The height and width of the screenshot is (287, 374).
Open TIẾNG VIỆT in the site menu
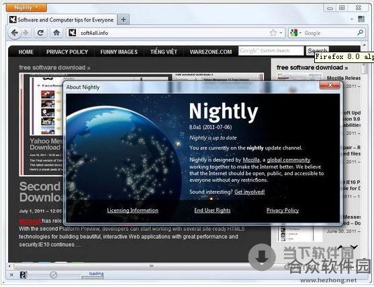(164, 52)
